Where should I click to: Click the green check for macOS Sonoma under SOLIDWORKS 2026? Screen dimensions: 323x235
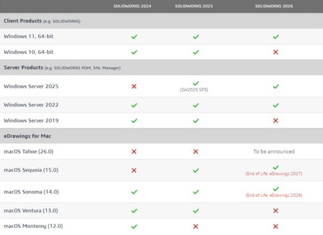point(276,189)
